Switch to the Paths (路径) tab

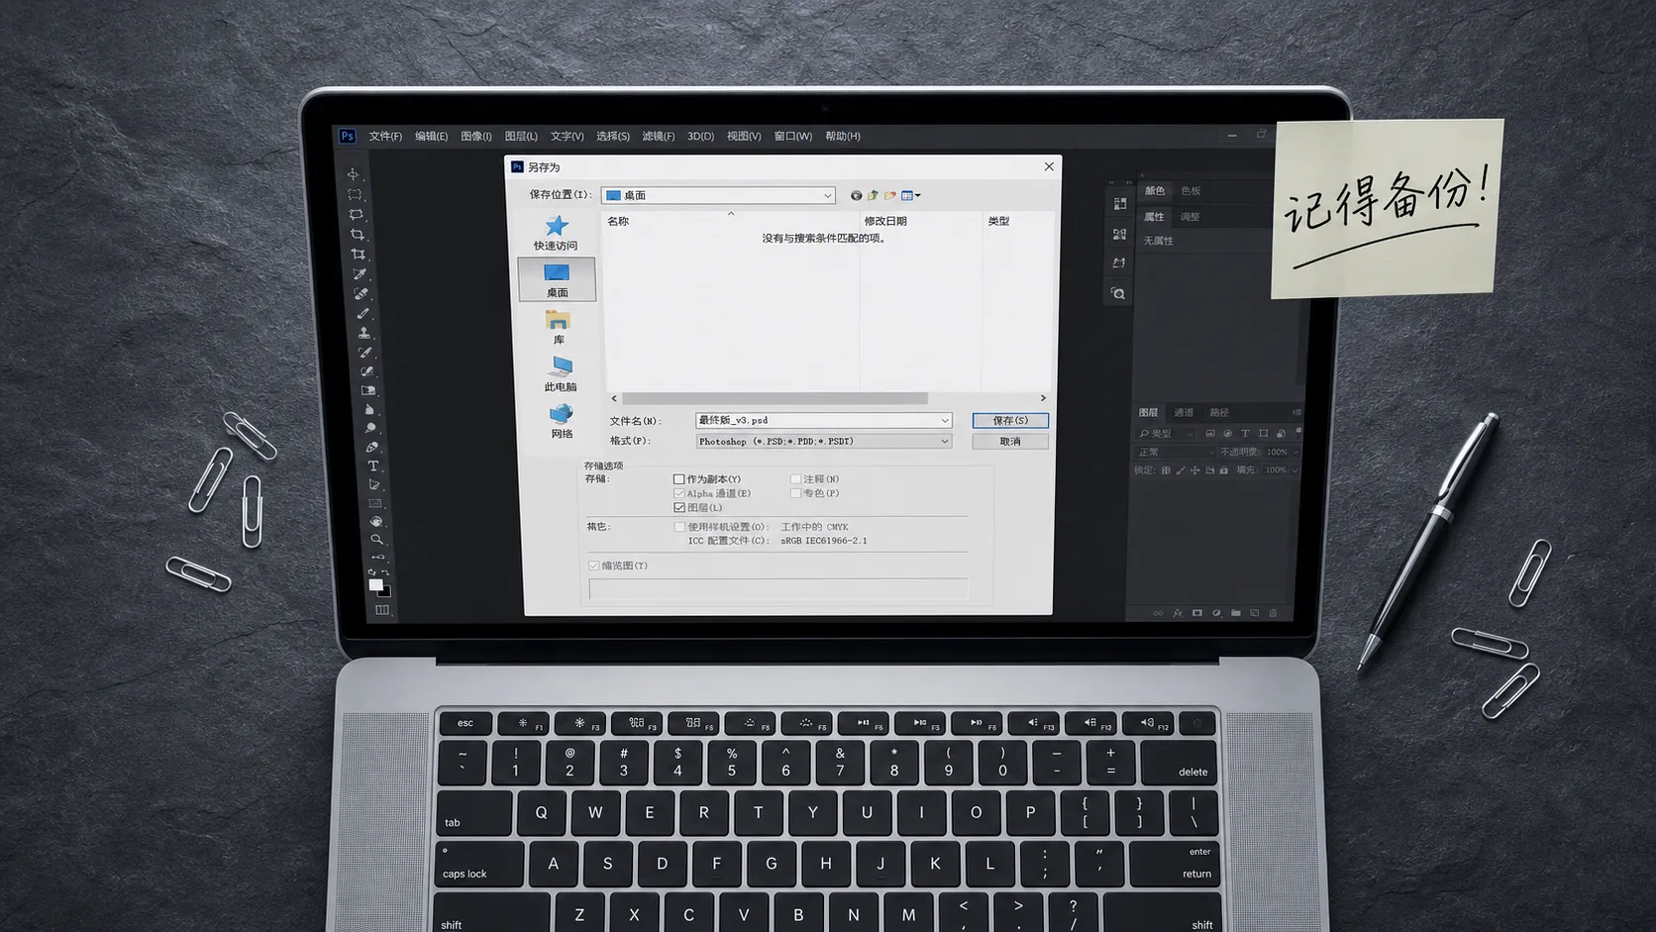pos(1219,413)
